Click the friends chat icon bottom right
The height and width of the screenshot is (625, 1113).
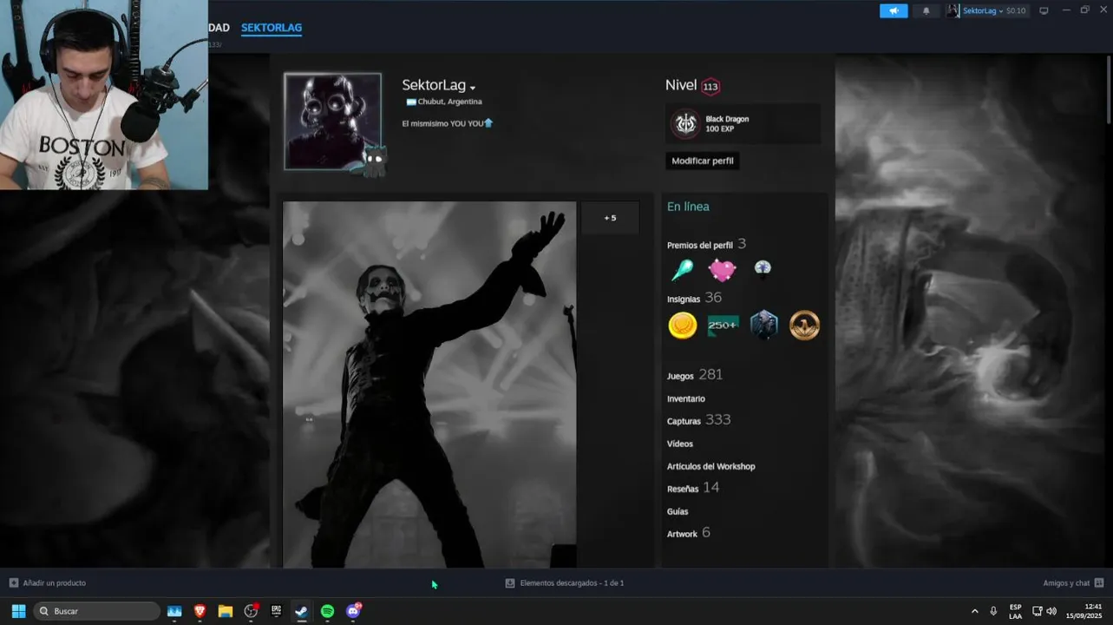click(1099, 583)
